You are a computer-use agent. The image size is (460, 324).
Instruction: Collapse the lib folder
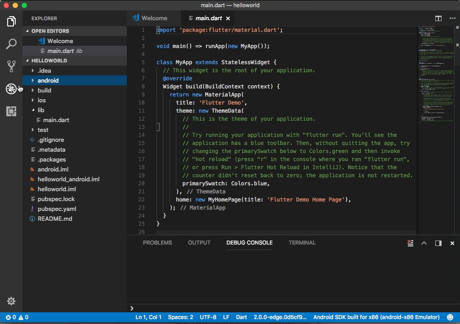click(32, 110)
